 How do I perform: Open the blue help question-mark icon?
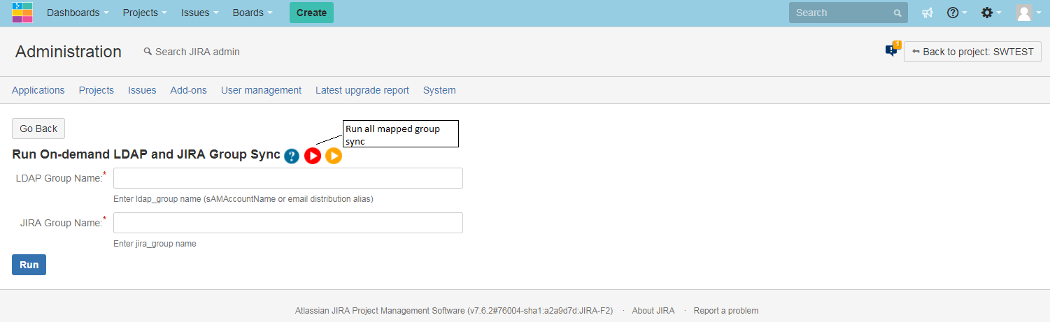[292, 156]
